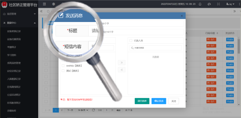This screenshot has height=118, width=241.
Task: Click the 下一页 pagination button
Action: [x=70, y=110]
